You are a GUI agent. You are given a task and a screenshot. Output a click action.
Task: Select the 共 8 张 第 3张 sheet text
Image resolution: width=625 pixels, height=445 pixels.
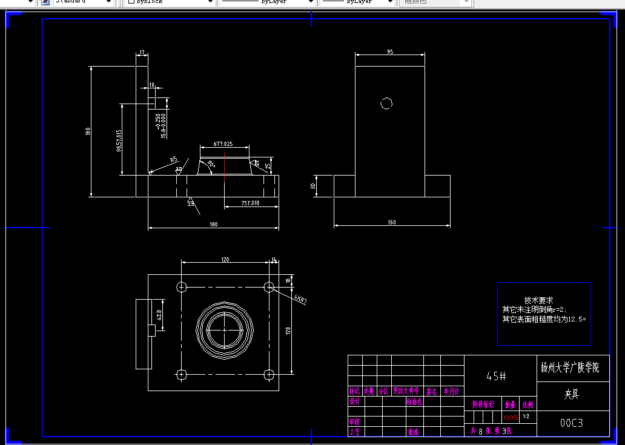point(491,431)
